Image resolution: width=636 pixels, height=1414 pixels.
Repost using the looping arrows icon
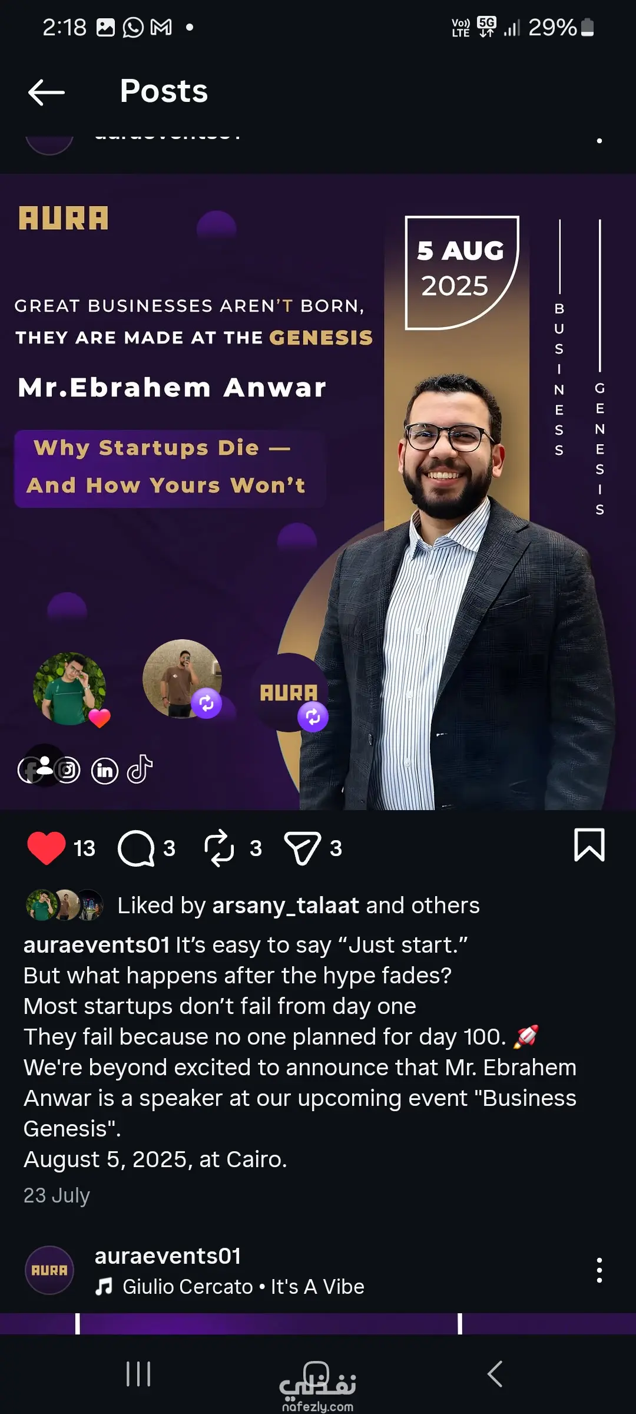tap(219, 848)
